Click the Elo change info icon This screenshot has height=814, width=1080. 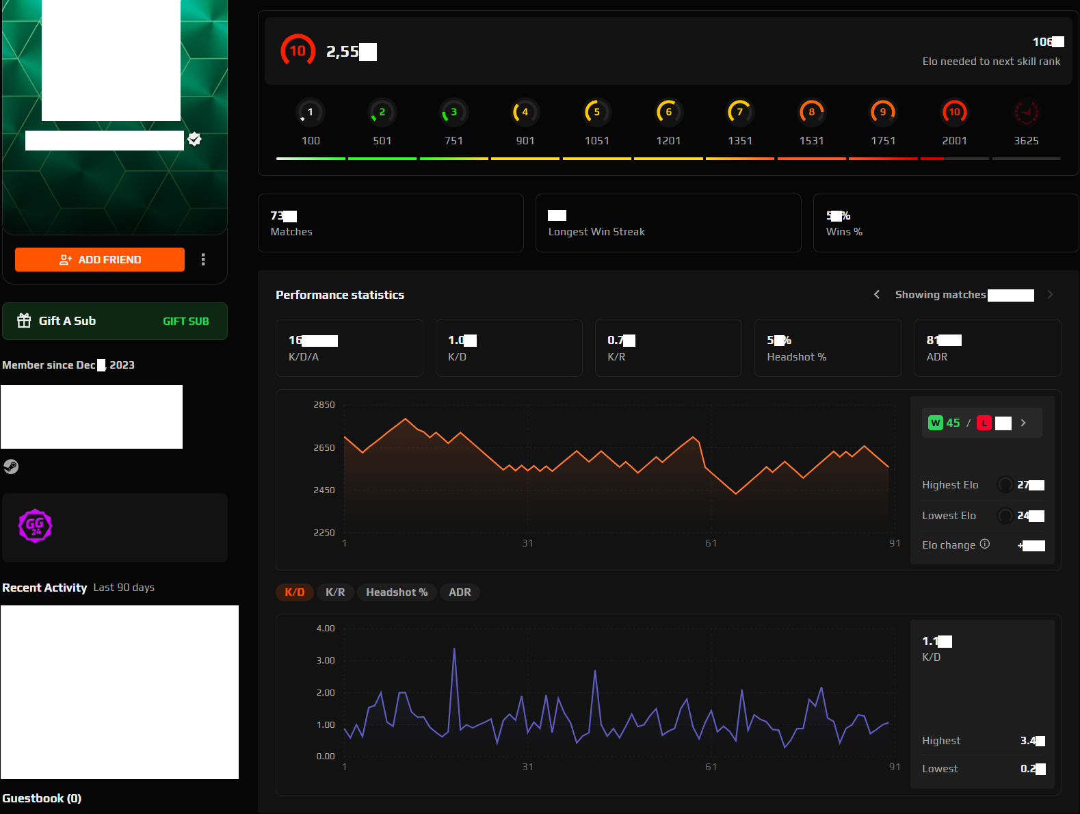(984, 544)
